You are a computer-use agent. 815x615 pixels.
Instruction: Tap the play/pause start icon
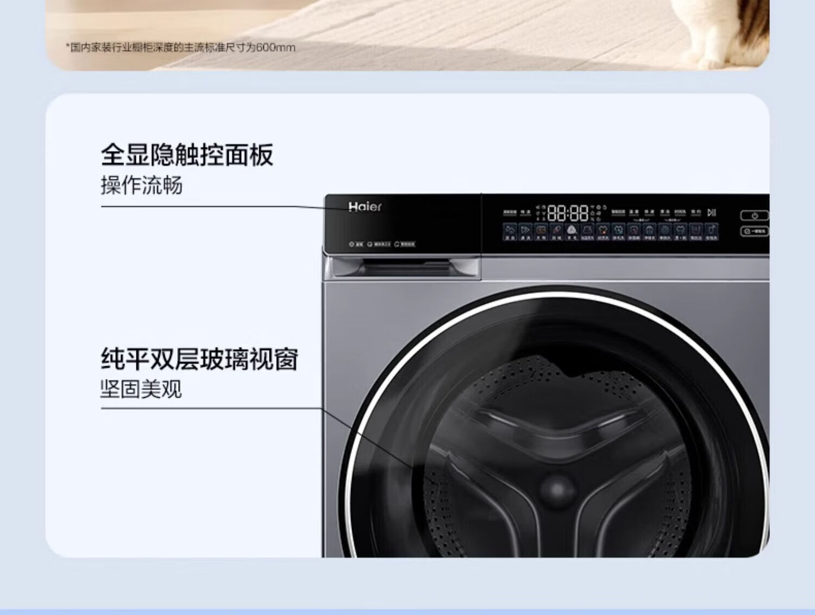pos(712,212)
